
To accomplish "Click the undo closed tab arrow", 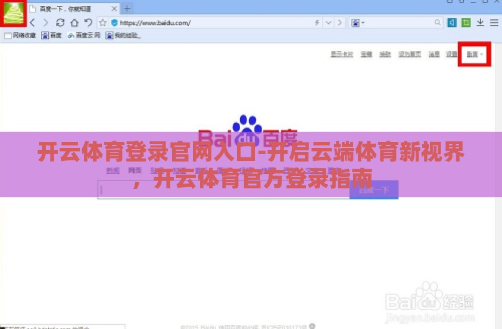I will (88, 23).
